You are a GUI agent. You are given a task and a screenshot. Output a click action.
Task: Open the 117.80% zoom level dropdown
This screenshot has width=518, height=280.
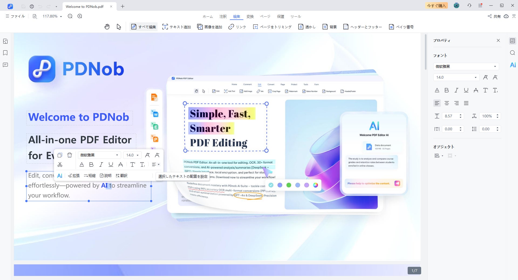pyautogui.click(x=52, y=16)
